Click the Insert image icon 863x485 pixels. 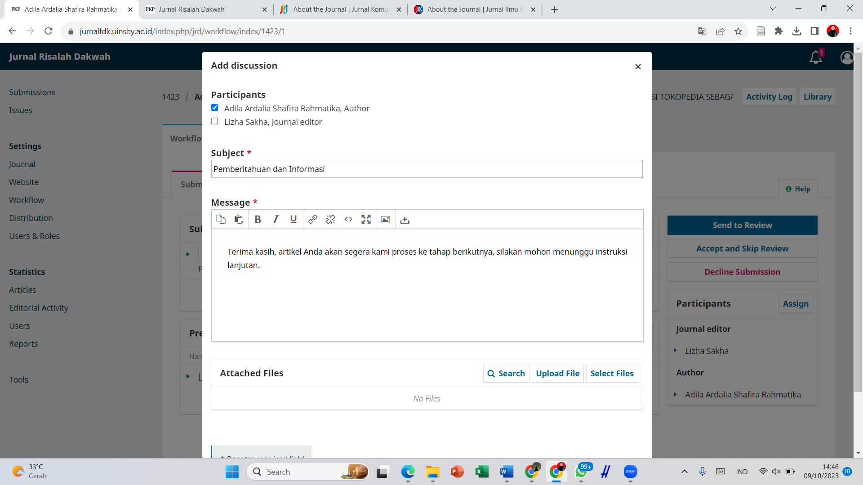[386, 220]
